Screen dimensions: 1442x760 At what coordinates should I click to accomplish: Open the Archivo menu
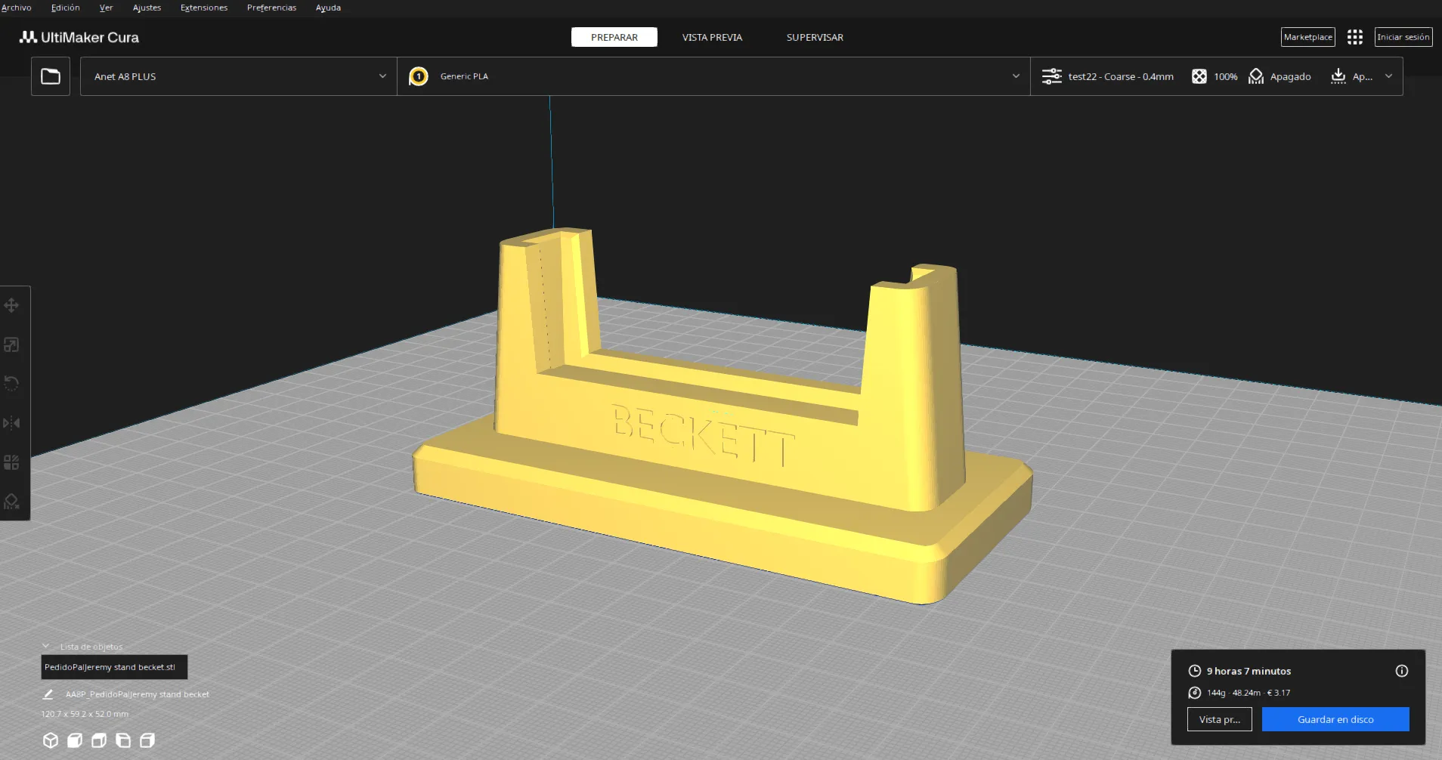click(17, 8)
